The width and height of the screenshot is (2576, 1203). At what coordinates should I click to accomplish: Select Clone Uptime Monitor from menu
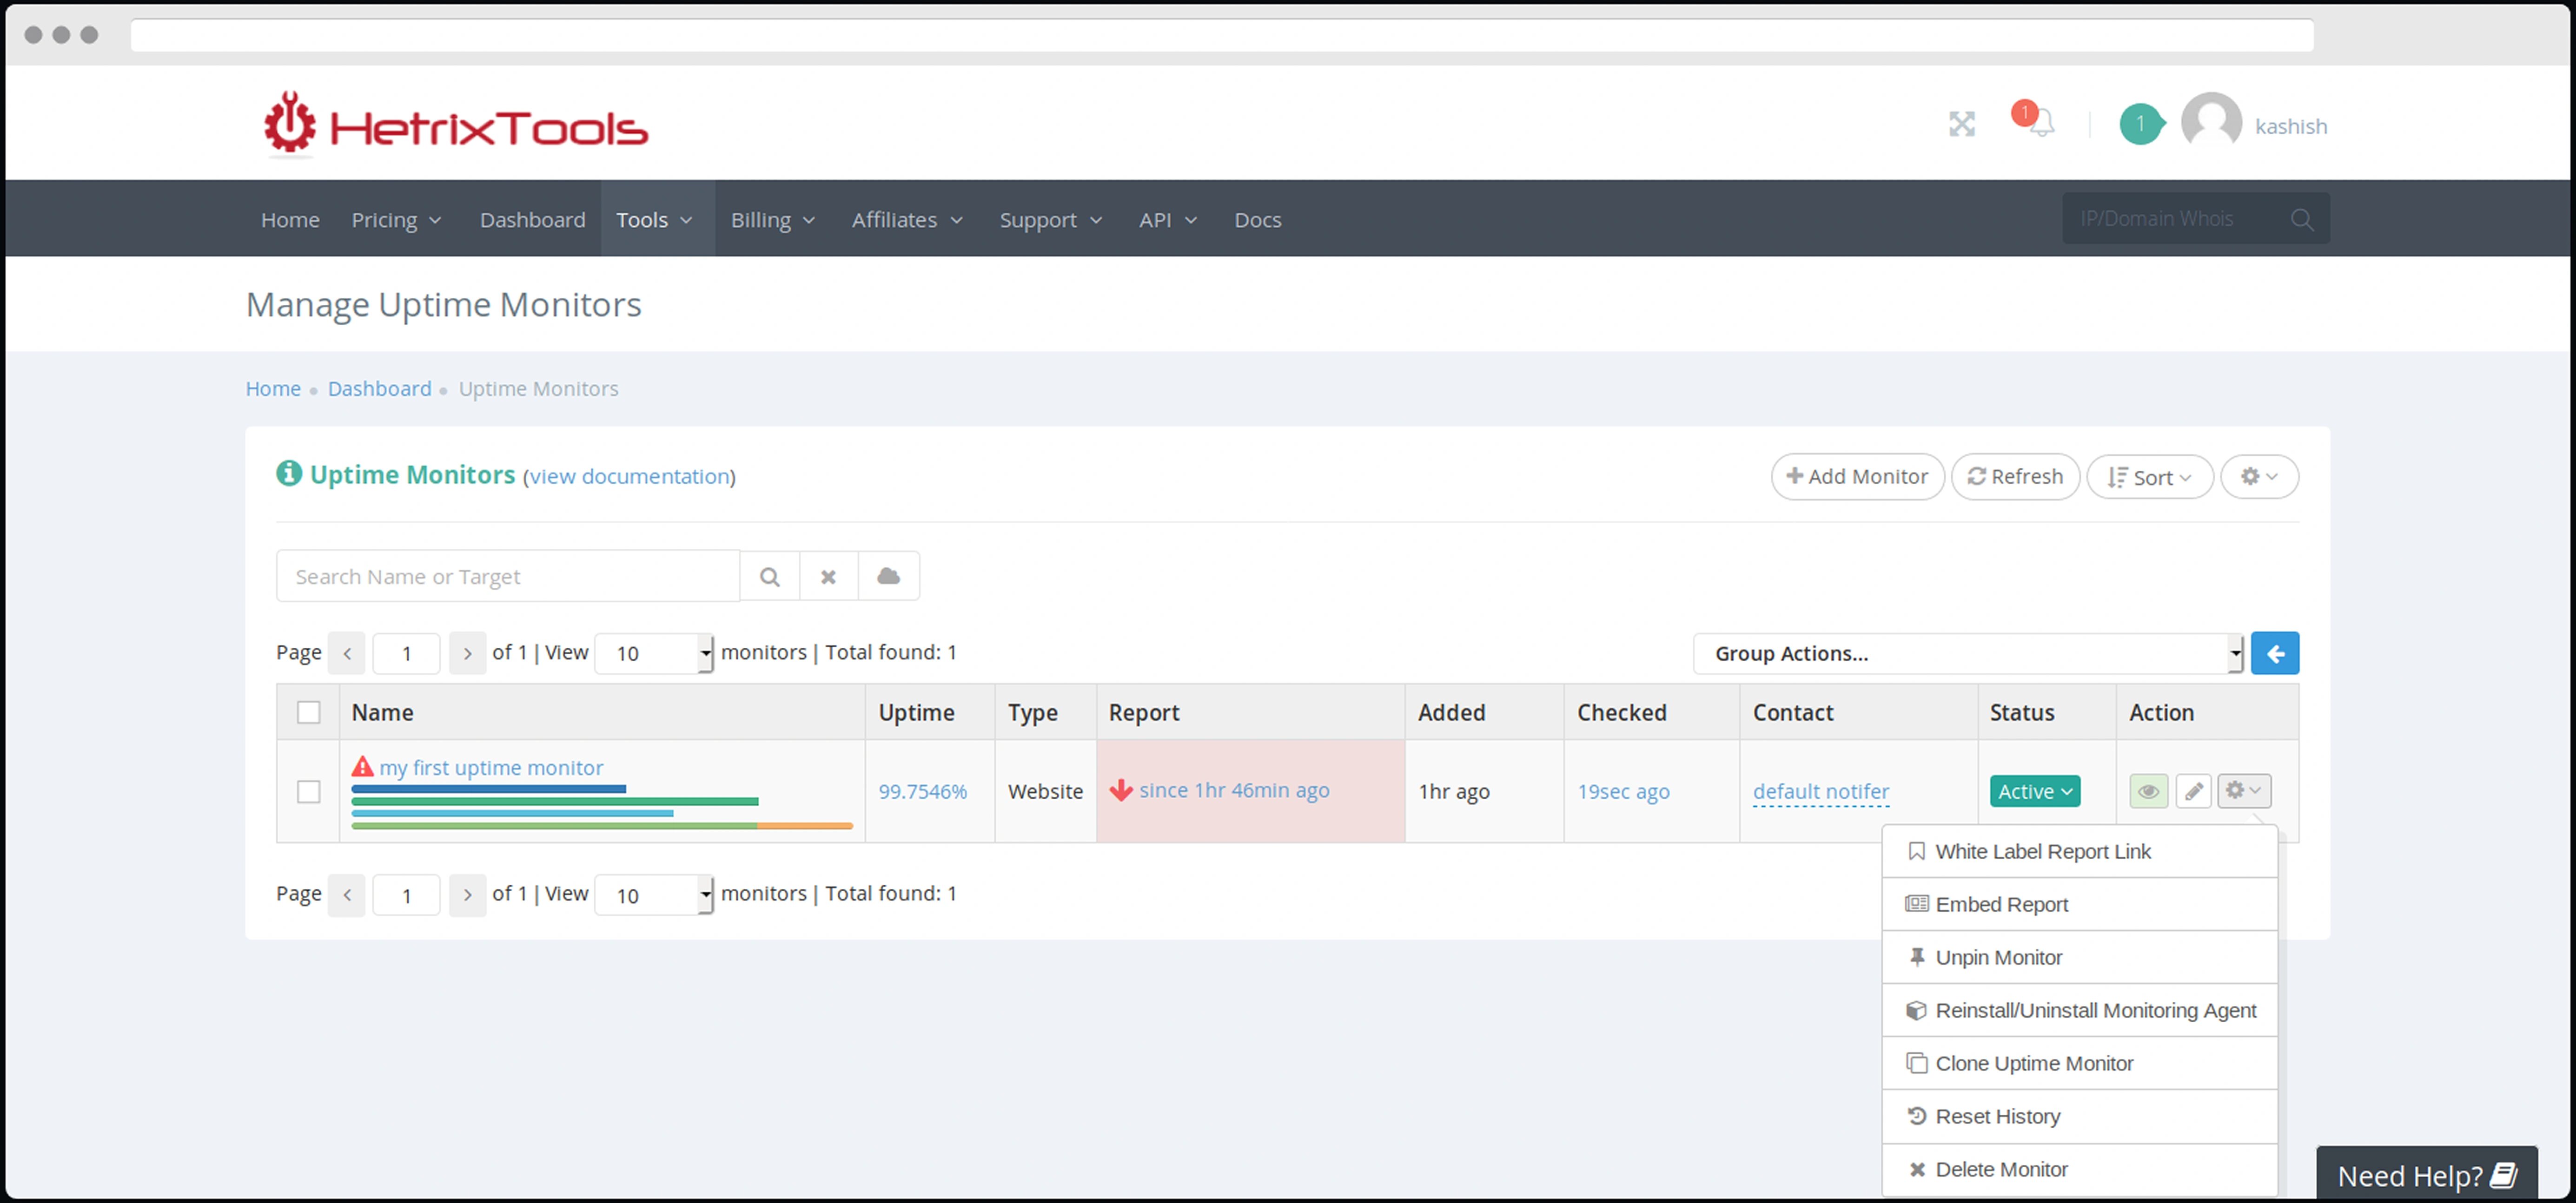[x=2033, y=1063]
